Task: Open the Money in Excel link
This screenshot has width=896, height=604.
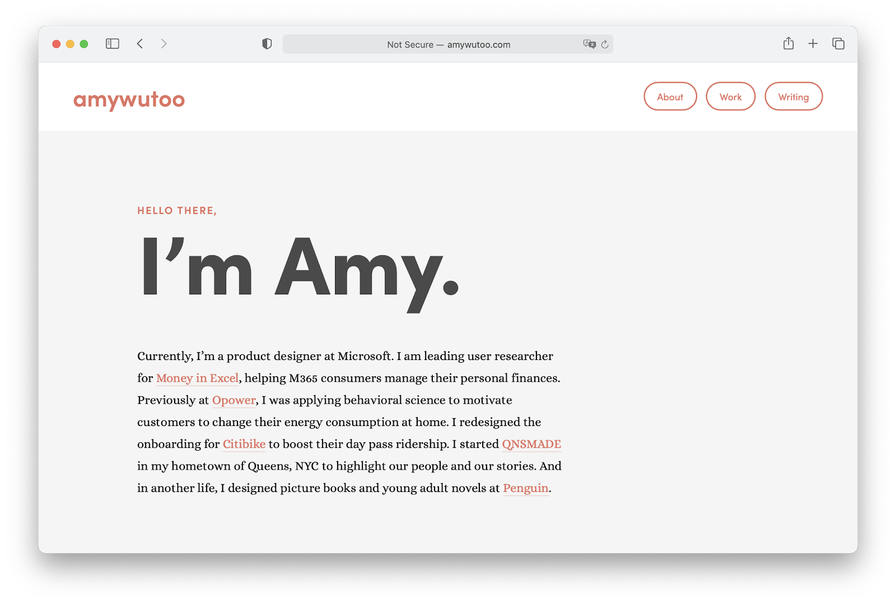Action: point(197,378)
